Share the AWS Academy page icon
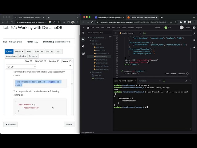Image resolution: width=197 pixels, height=148 pixels. [x=54, y=22]
